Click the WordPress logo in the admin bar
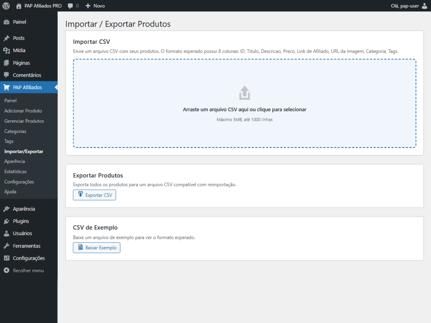This screenshot has height=323, width=431. [6, 5]
